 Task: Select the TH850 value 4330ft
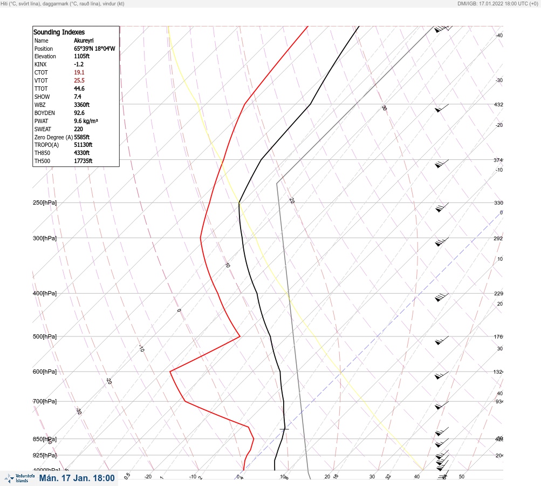click(x=82, y=153)
